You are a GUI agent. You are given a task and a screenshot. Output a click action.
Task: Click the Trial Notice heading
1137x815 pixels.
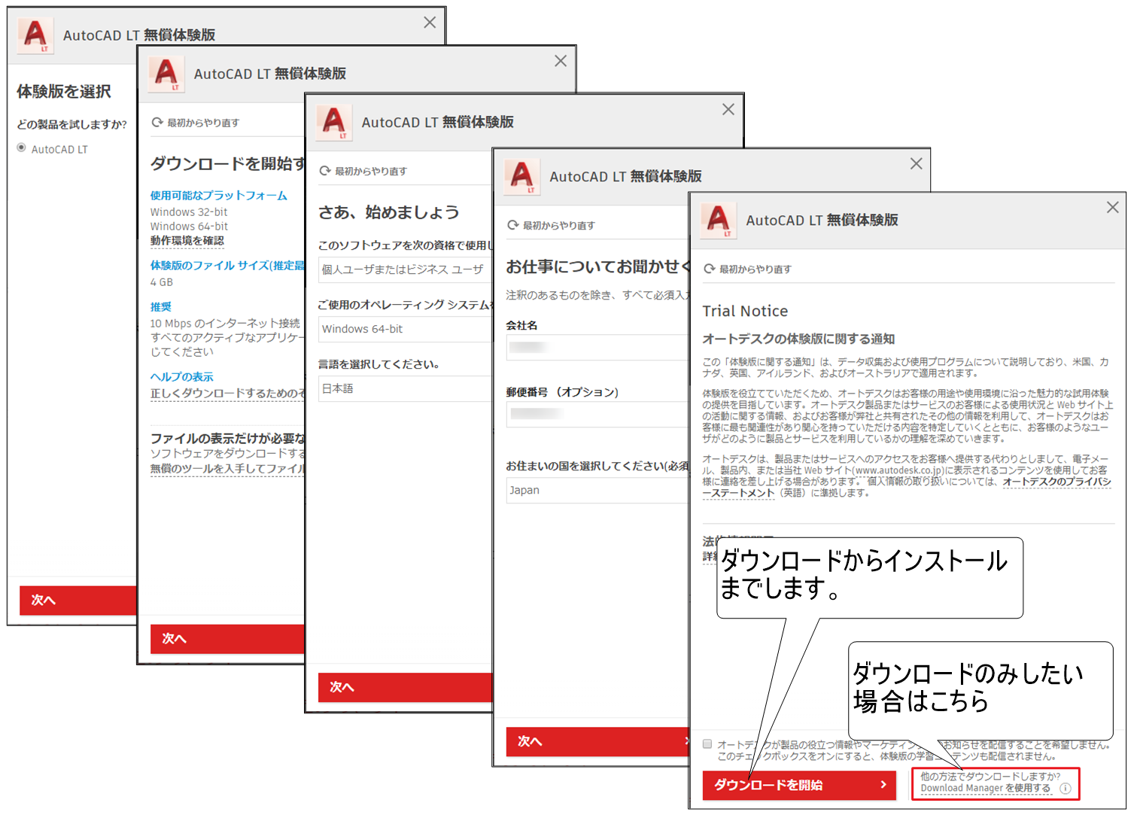(745, 311)
